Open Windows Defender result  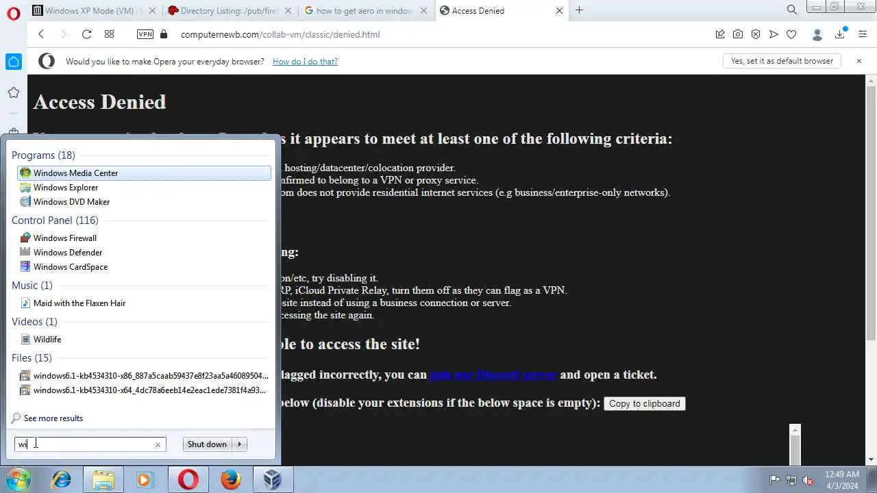click(144, 253)
